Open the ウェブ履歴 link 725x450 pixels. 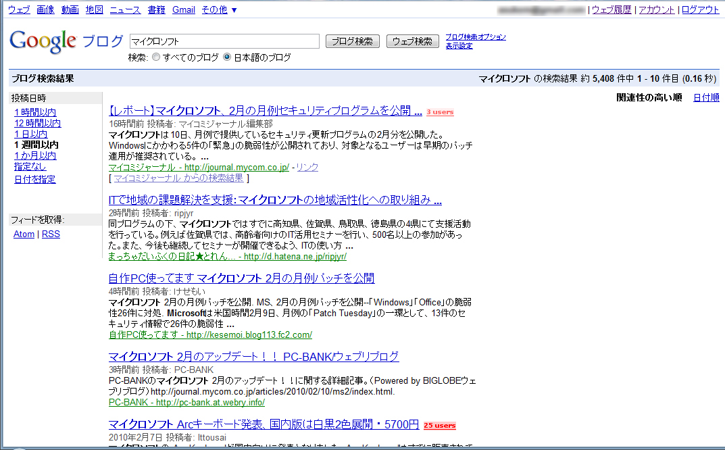(611, 9)
